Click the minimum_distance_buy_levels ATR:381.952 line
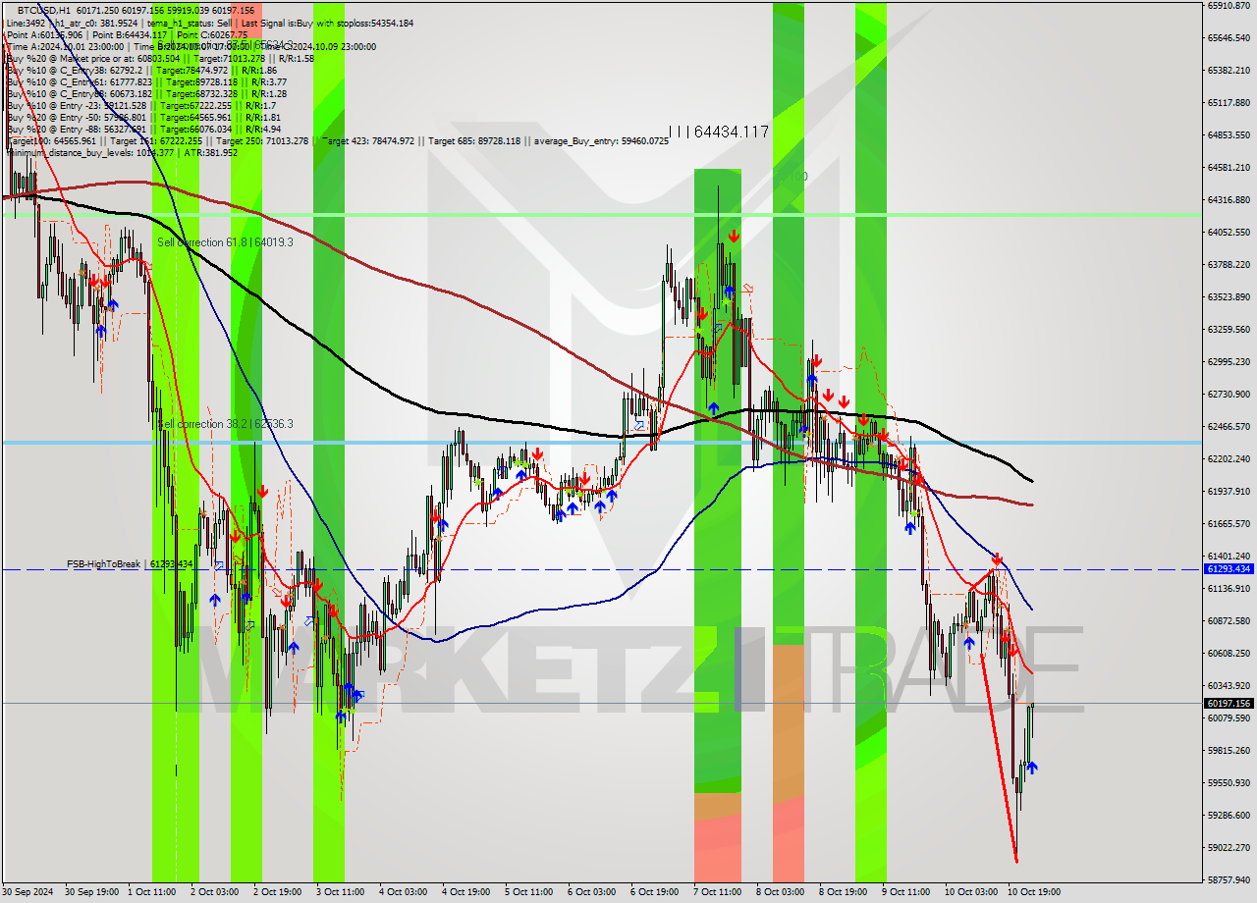 (x=122, y=153)
